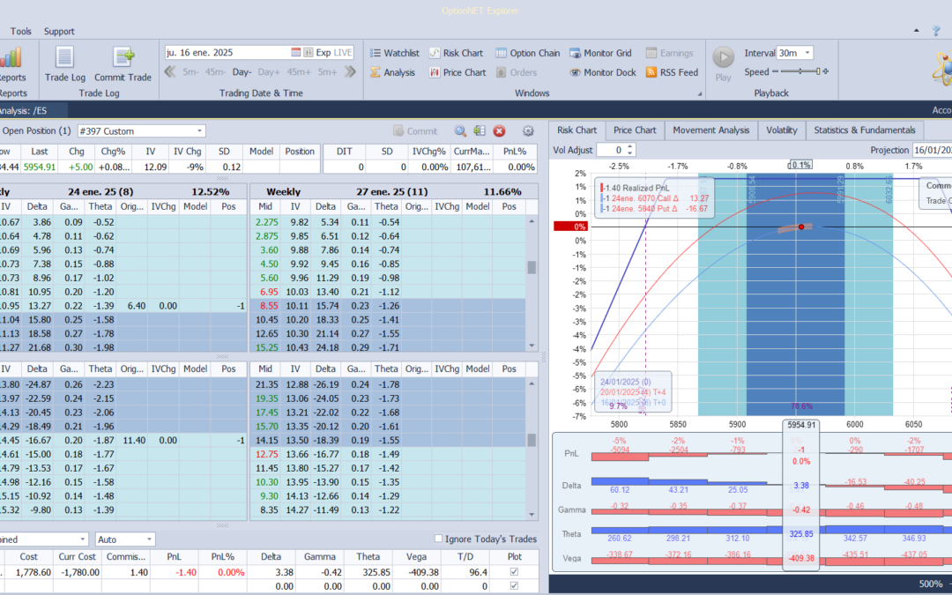Click the magnifier search icon beside Commit

pos(460,131)
